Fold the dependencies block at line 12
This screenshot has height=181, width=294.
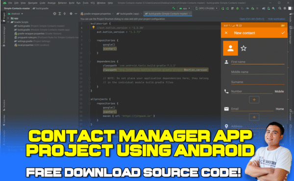click(x=90, y=62)
